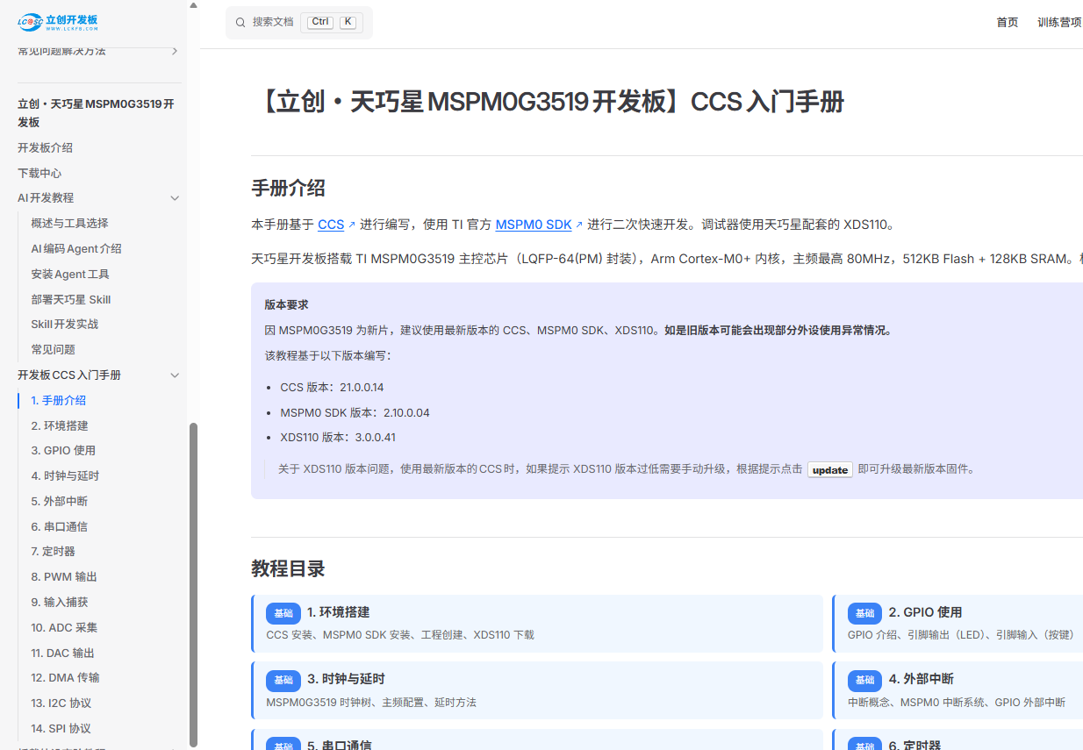
Task: Open 2. 环境搭建 in sidebar
Action: (60, 426)
